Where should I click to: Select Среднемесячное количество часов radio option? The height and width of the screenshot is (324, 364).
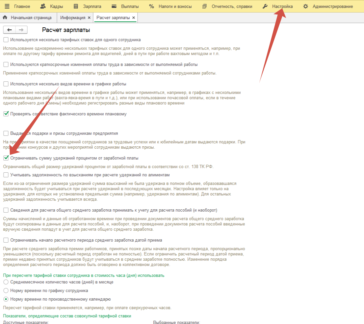6,282
